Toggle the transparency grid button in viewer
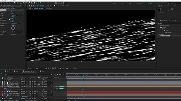The width and height of the screenshot is (181, 101). tap(48, 68)
